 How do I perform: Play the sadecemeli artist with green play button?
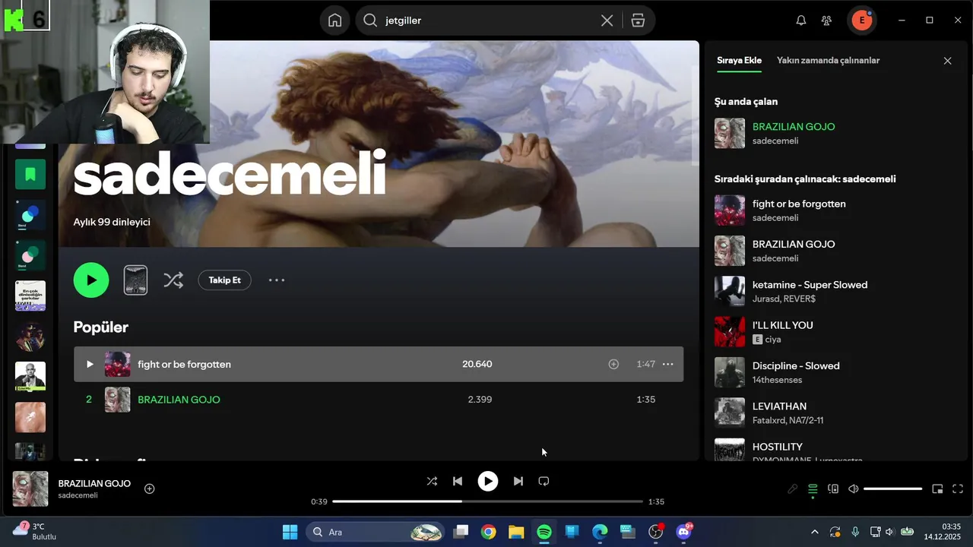click(x=91, y=280)
